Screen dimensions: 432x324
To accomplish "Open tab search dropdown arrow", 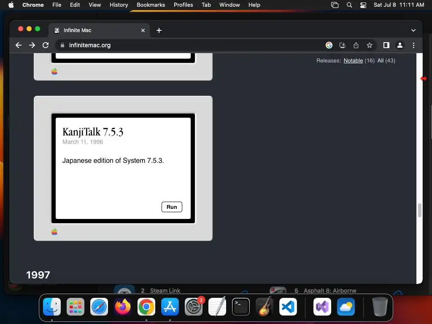I will pyautogui.click(x=413, y=30).
